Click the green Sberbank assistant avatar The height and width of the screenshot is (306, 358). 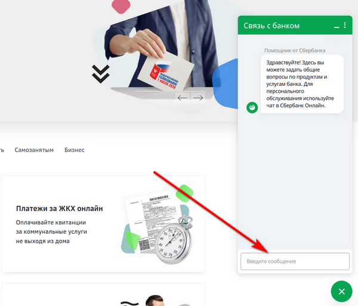[x=252, y=107]
